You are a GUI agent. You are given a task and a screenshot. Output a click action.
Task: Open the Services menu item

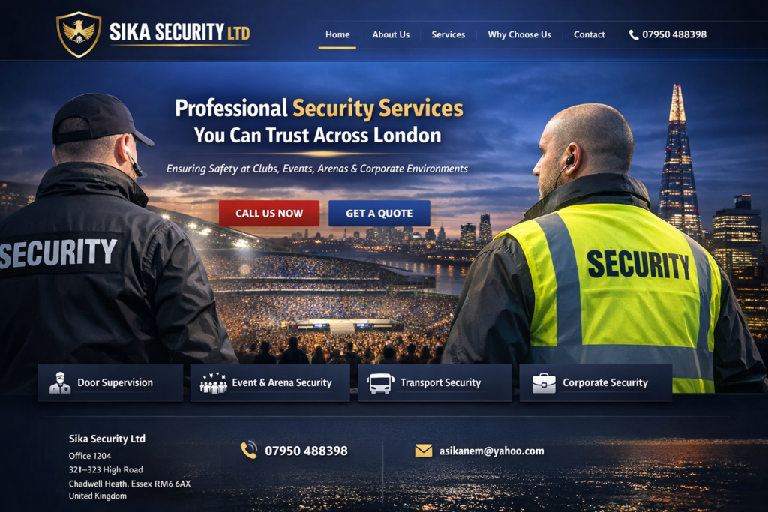click(x=448, y=34)
